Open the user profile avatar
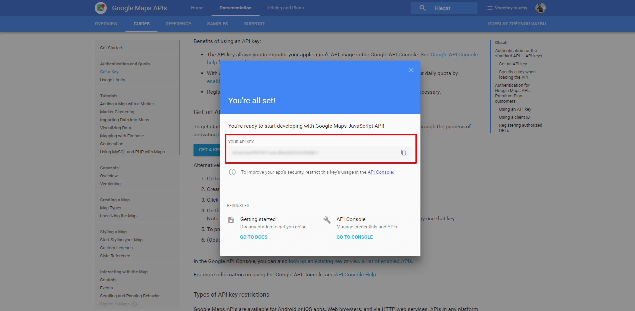The image size is (635, 311). tap(541, 8)
